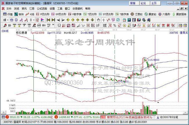
Task: Click the 极反通道 indicator label
Action: click(x=22, y=33)
